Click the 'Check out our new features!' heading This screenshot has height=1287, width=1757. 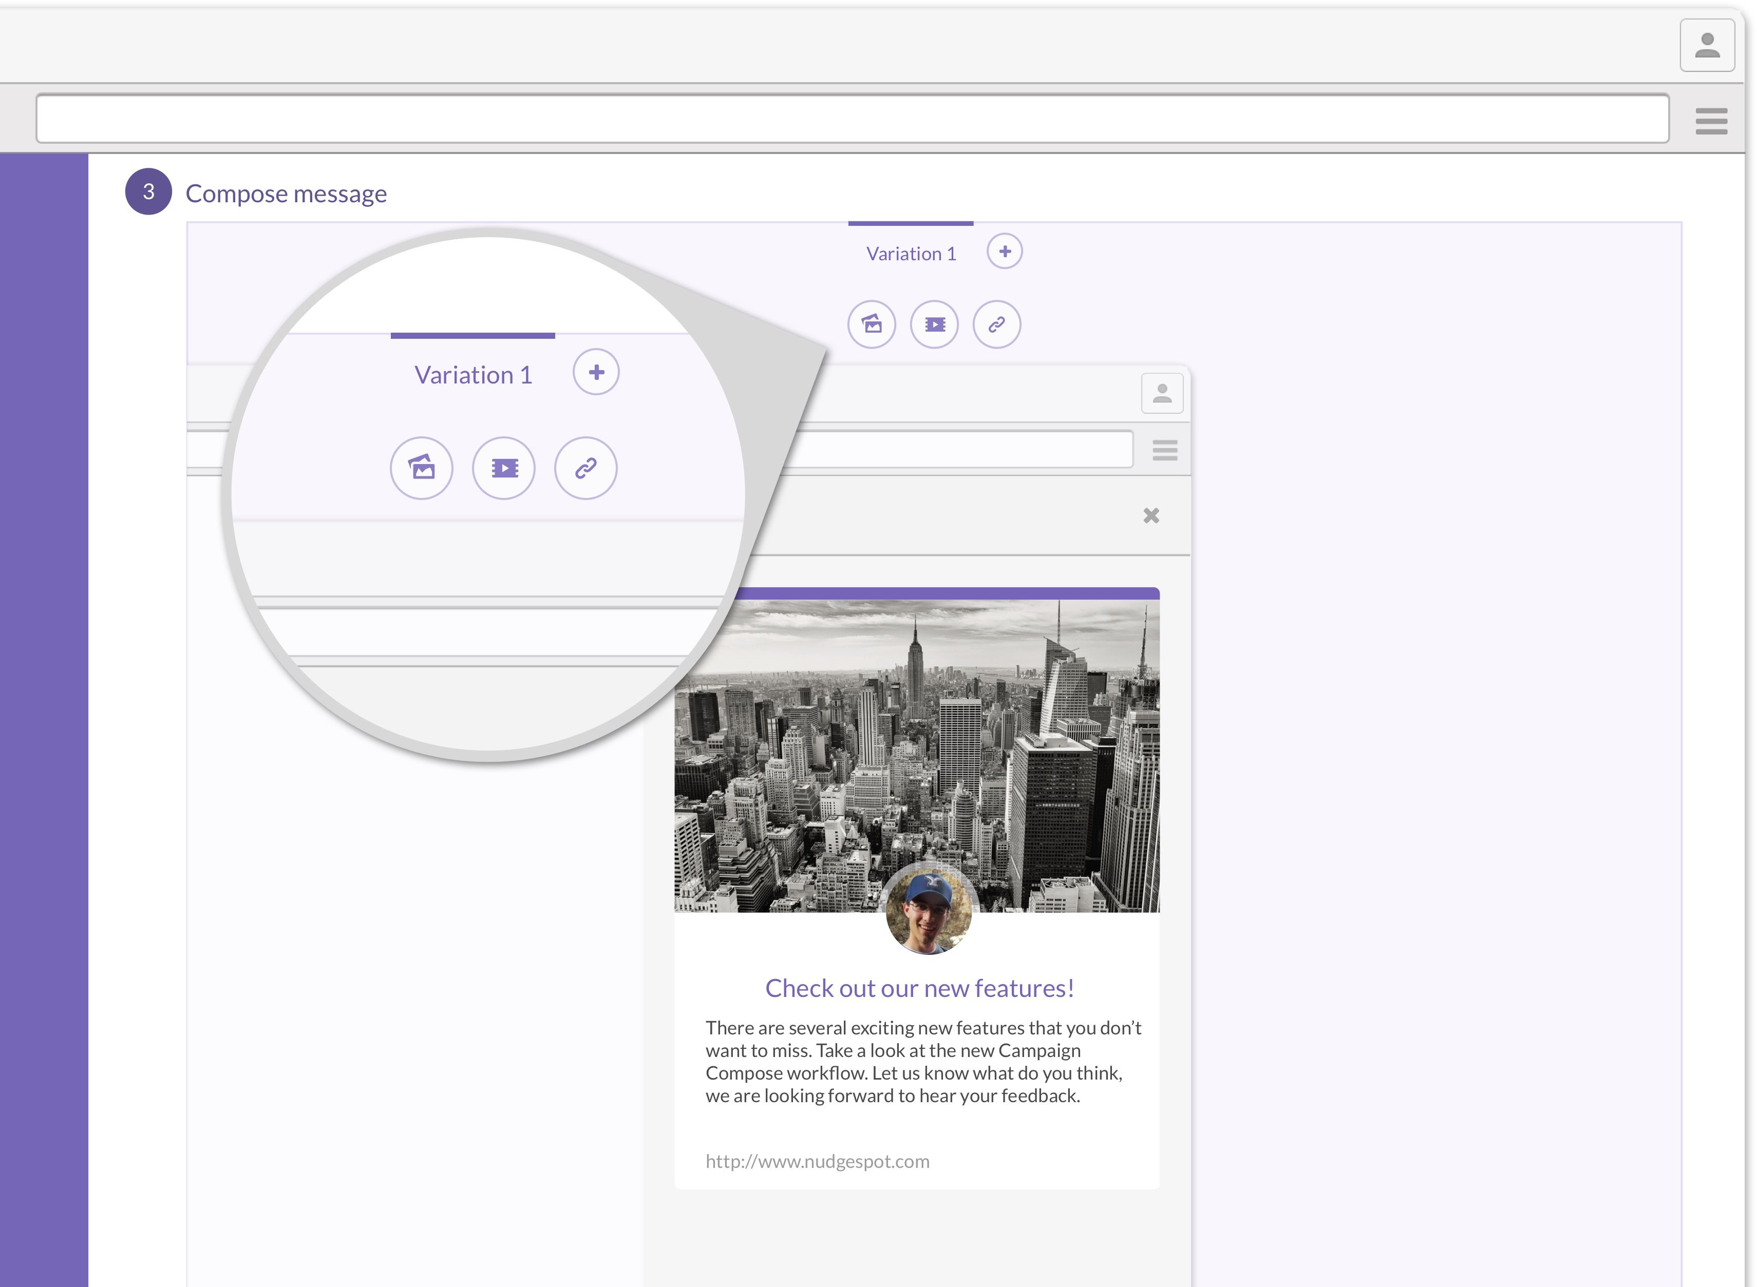(920, 988)
